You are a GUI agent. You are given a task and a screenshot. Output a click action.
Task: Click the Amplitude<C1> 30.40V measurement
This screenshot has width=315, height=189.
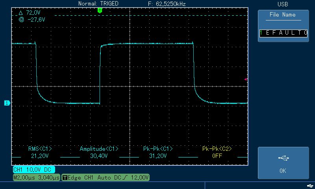[99, 152]
